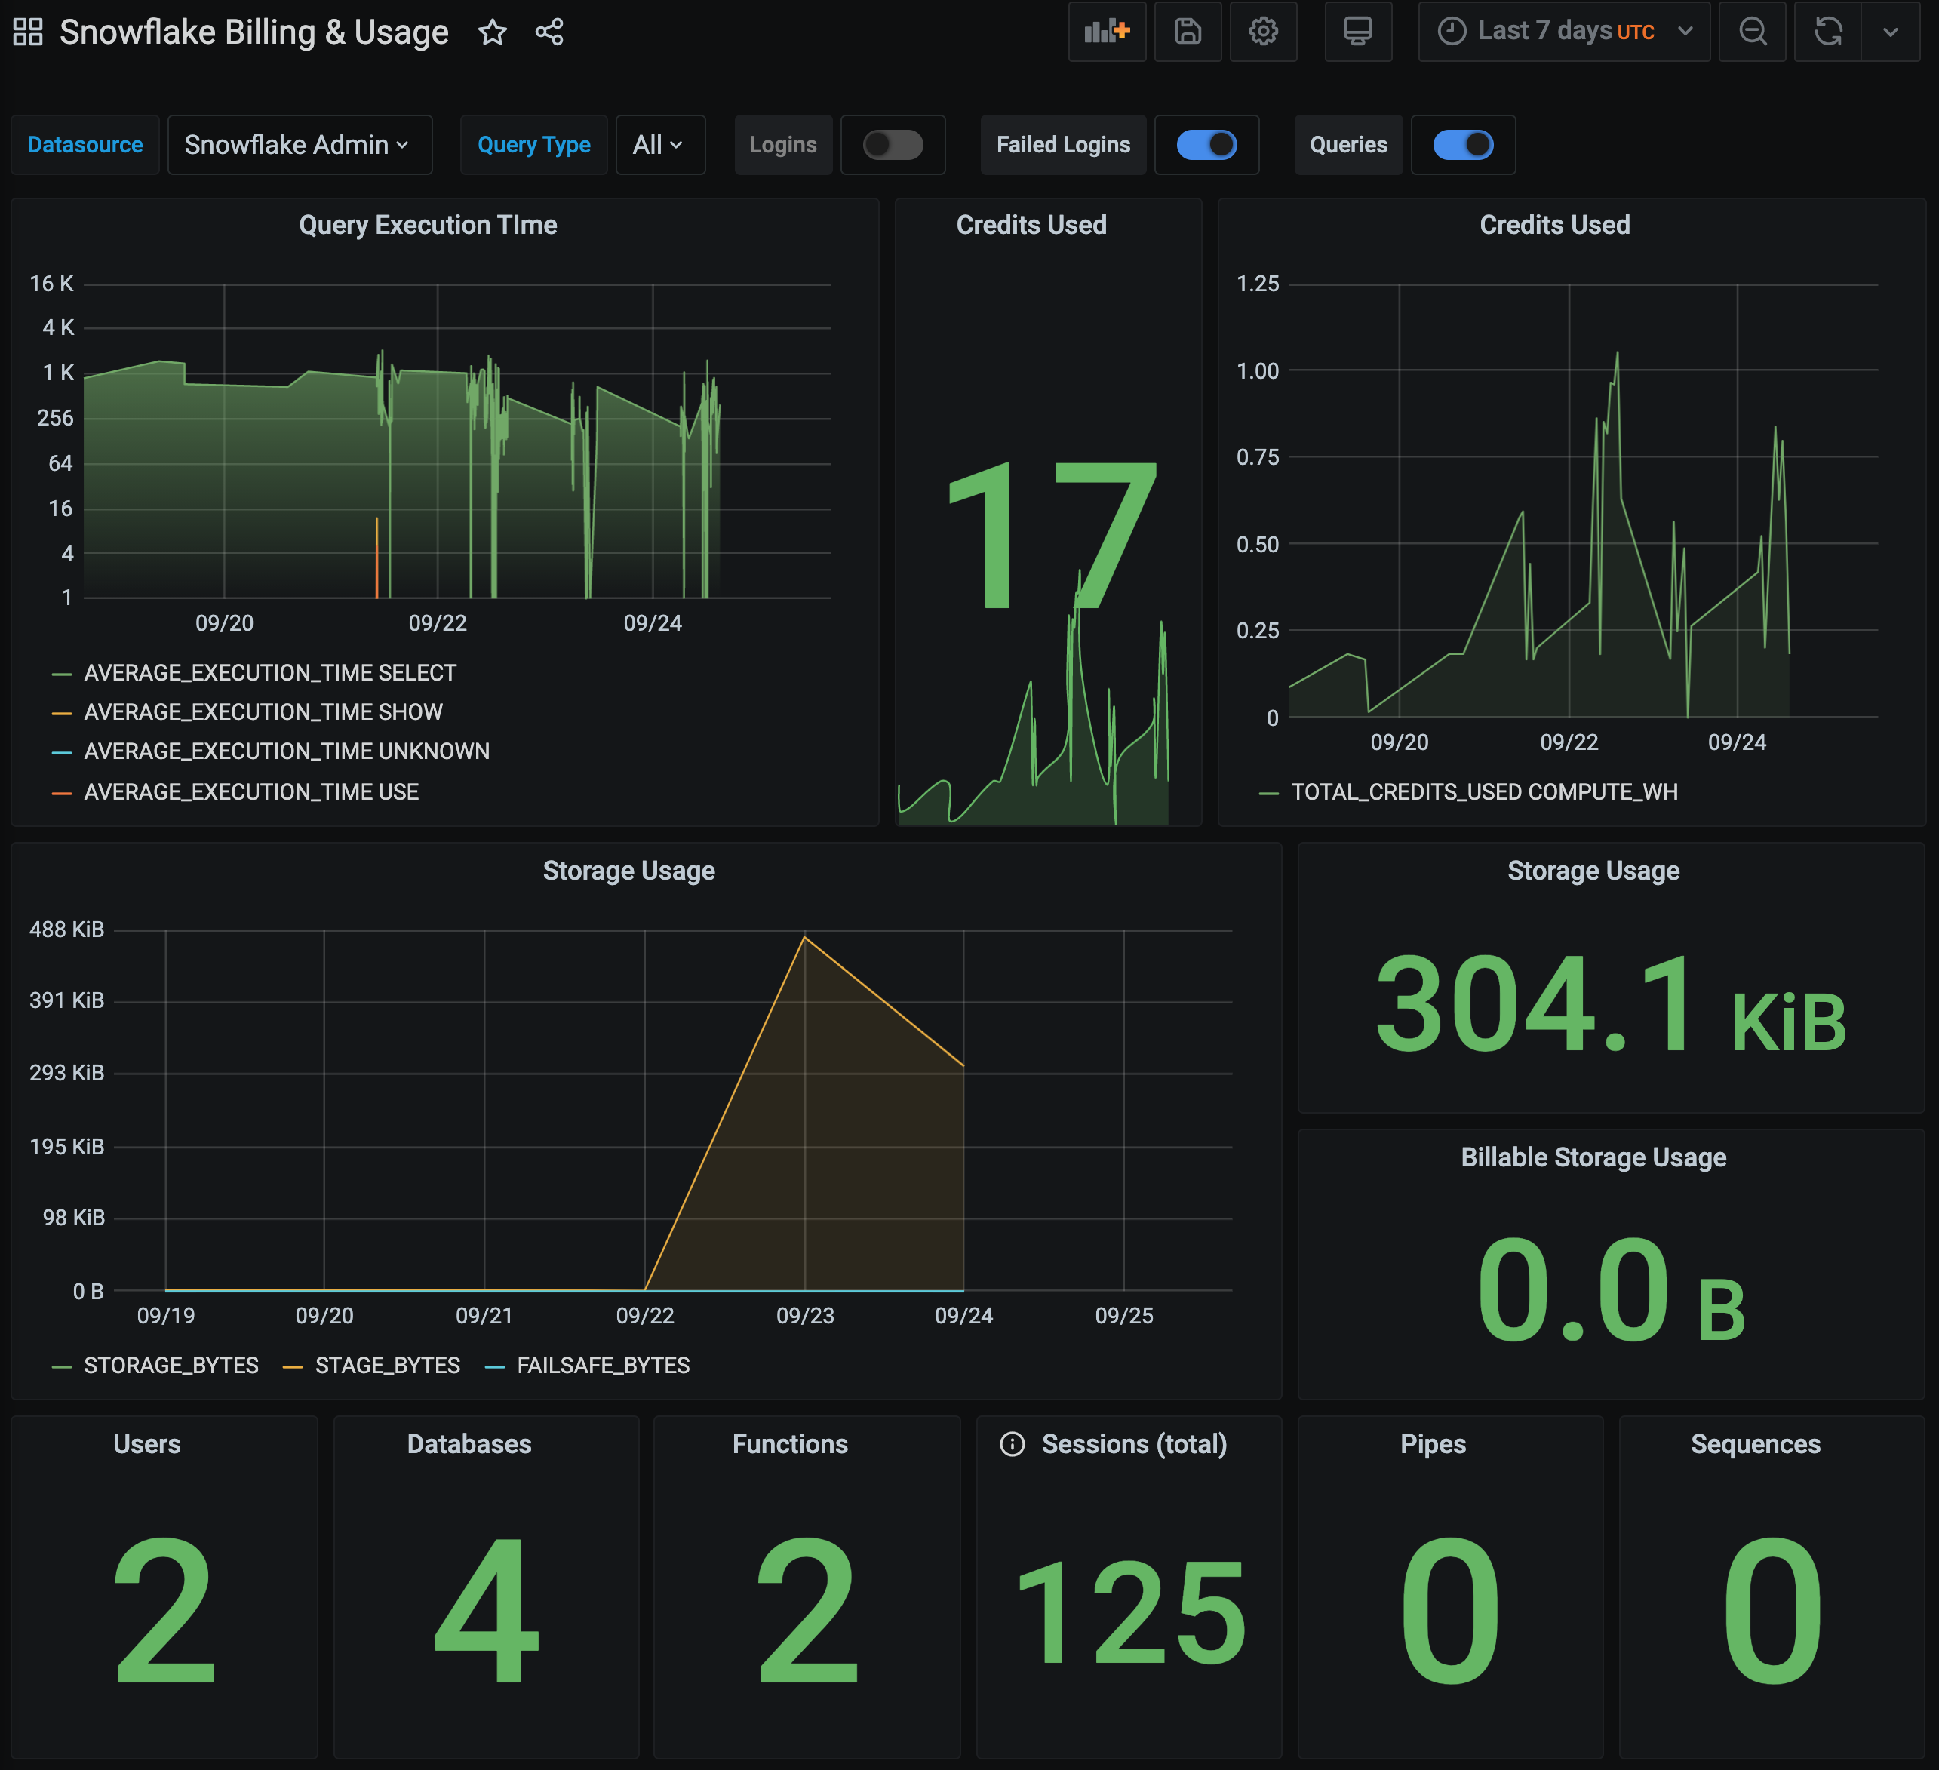Viewport: 1939px width, 1770px height.
Task: Open the Sequences panel title menu
Action: coord(1756,1444)
